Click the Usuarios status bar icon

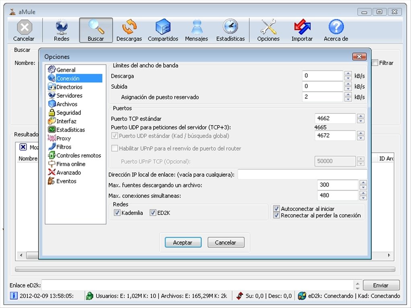click(90, 296)
